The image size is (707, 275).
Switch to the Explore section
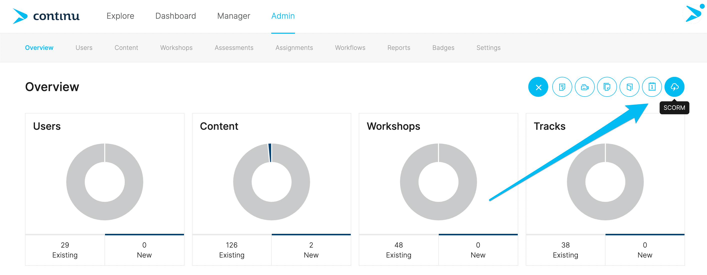tap(120, 16)
